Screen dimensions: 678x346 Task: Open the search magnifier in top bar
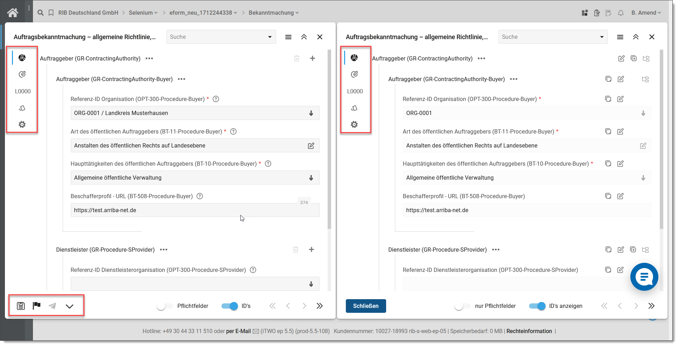(x=41, y=13)
